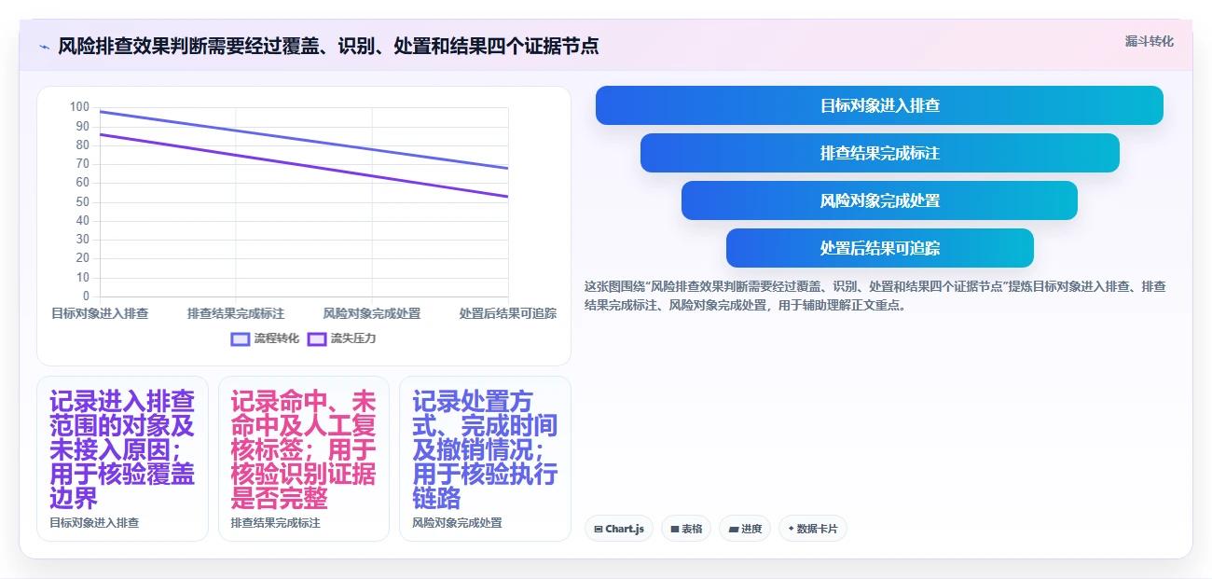Screen dimensions: 1212x579
Task: Click the 进度 tag
Action: [x=745, y=529]
